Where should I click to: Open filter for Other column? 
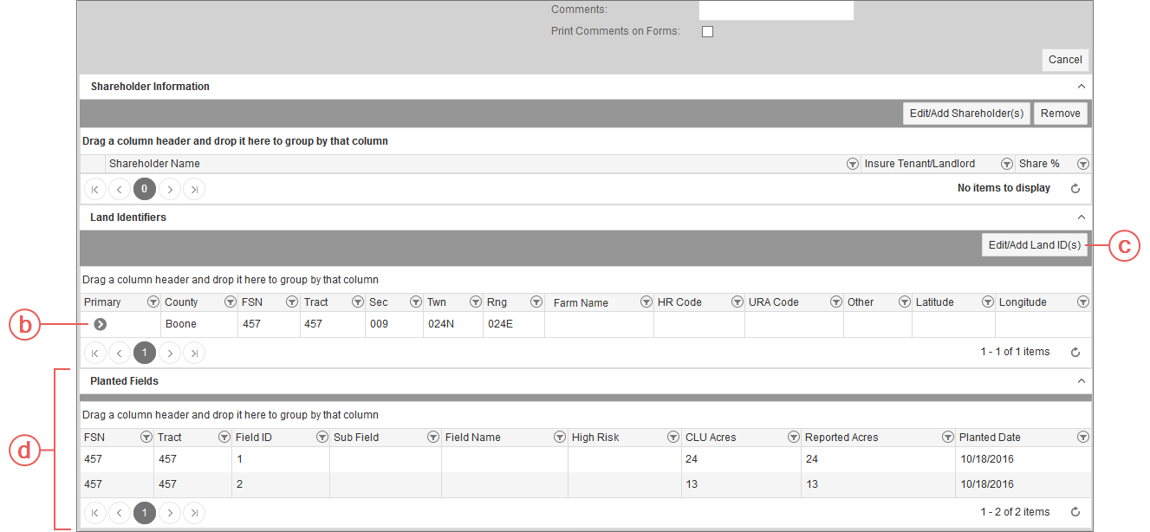pos(904,302)
